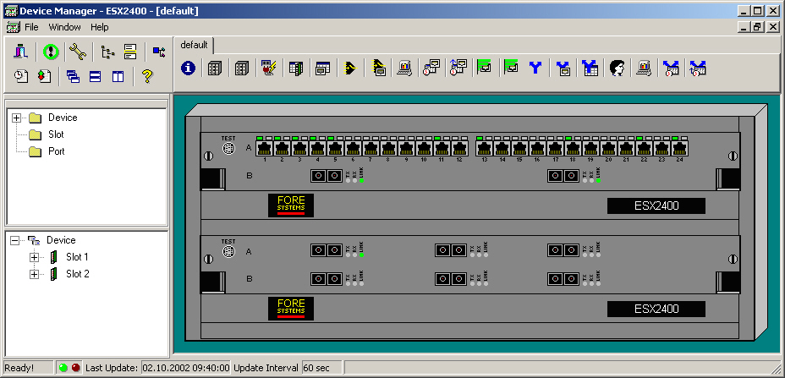
Task: Click Ethernet port 1 on slot A
Action: point(264,149)
